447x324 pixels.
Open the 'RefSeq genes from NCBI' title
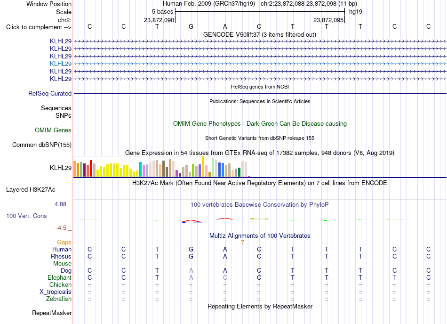click(x=260, y=87)
